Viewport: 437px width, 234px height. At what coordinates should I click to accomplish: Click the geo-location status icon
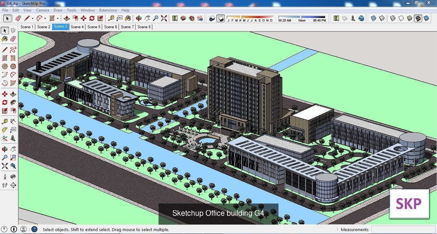tap(4, 229)
